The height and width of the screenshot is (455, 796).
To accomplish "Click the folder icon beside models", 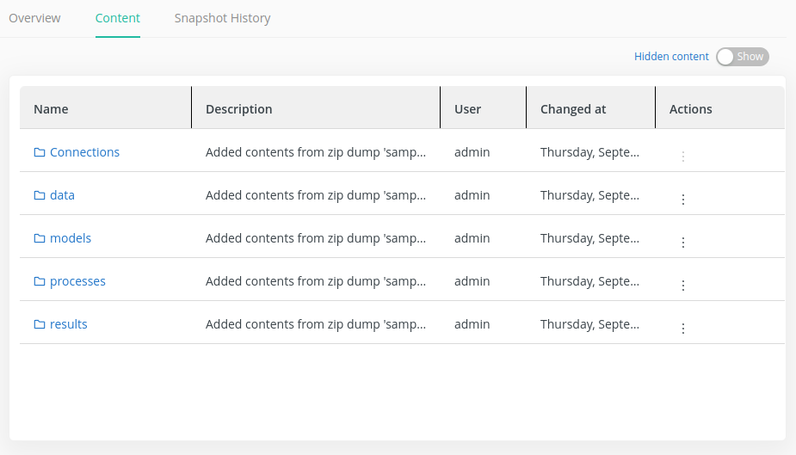I will pos(39,238).
